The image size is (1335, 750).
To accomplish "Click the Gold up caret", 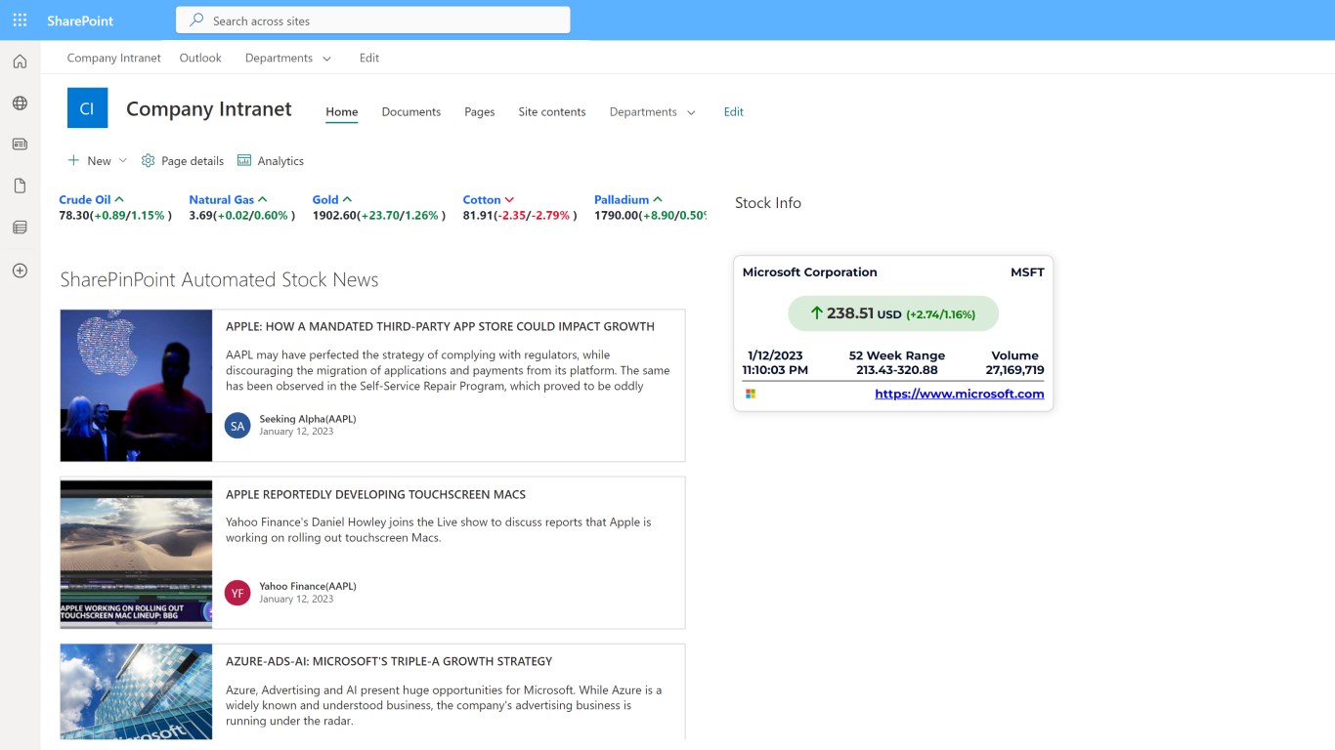I will coord(347,199).
